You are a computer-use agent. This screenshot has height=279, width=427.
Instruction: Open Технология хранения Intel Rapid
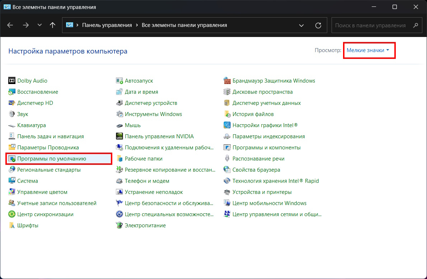275,181
